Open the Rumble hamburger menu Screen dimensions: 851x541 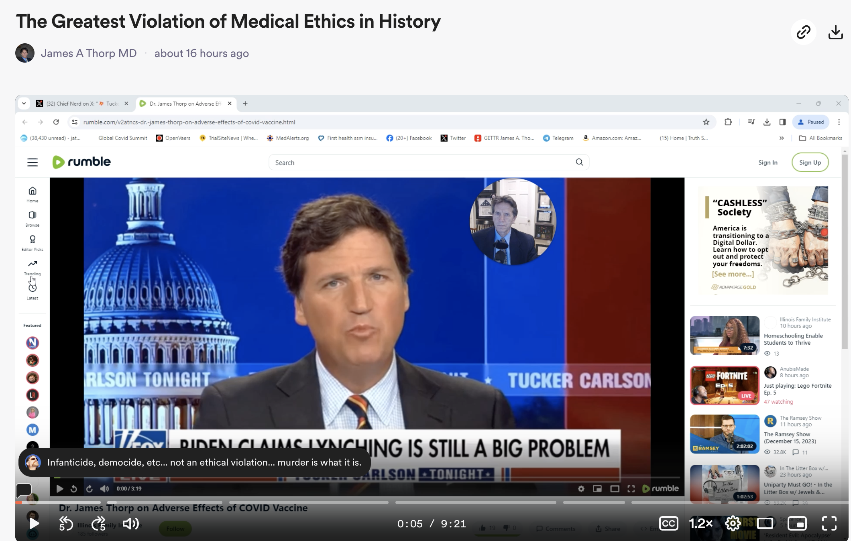point(33,162)
